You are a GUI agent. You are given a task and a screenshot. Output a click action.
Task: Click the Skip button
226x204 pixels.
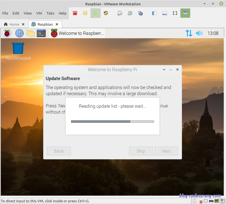click(x=141, y=151)
